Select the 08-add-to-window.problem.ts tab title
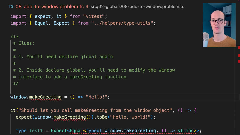Viewport: 240px width, 135px height. click(50, 7)
